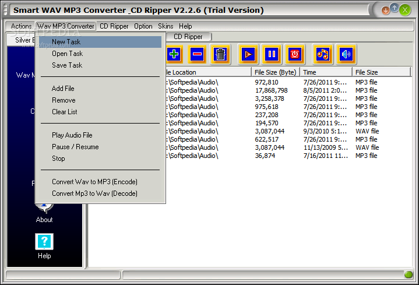Close the Wav MP3 Converter menu

click(x=66, y=26)
